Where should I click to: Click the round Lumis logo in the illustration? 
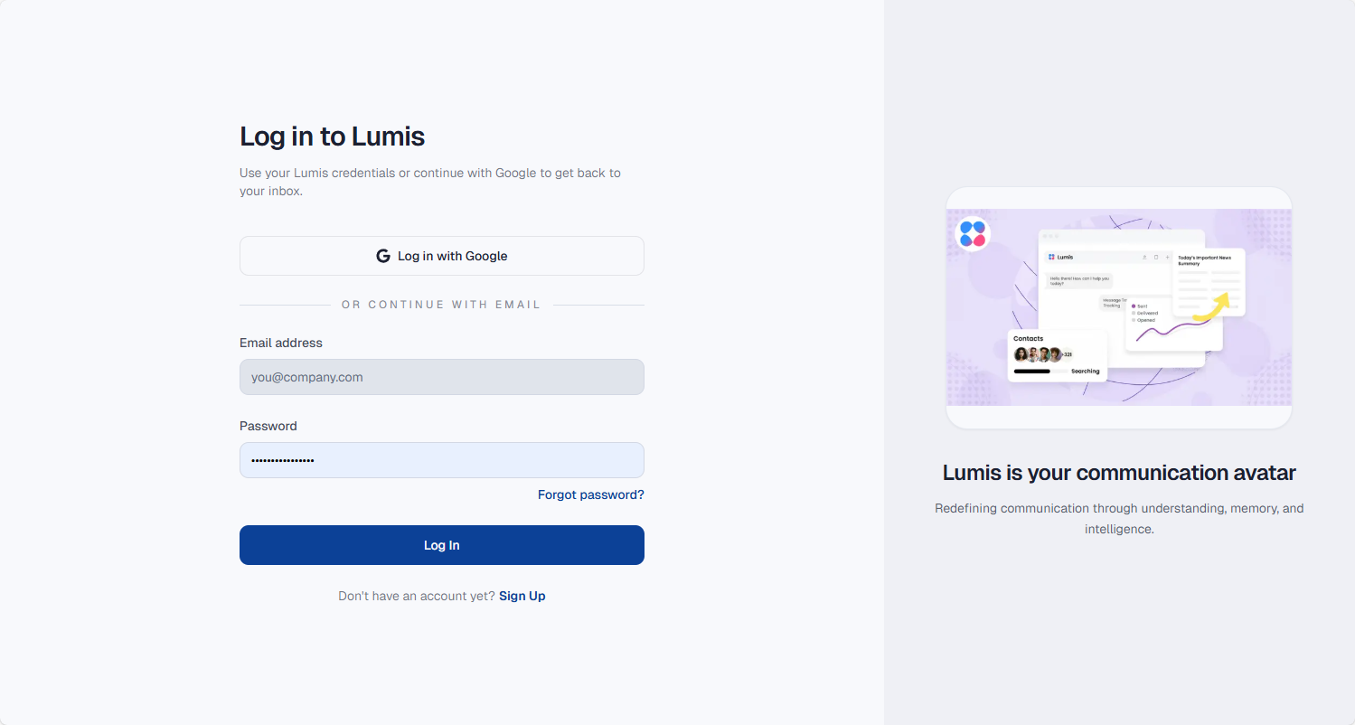click(x=973, y=233)
